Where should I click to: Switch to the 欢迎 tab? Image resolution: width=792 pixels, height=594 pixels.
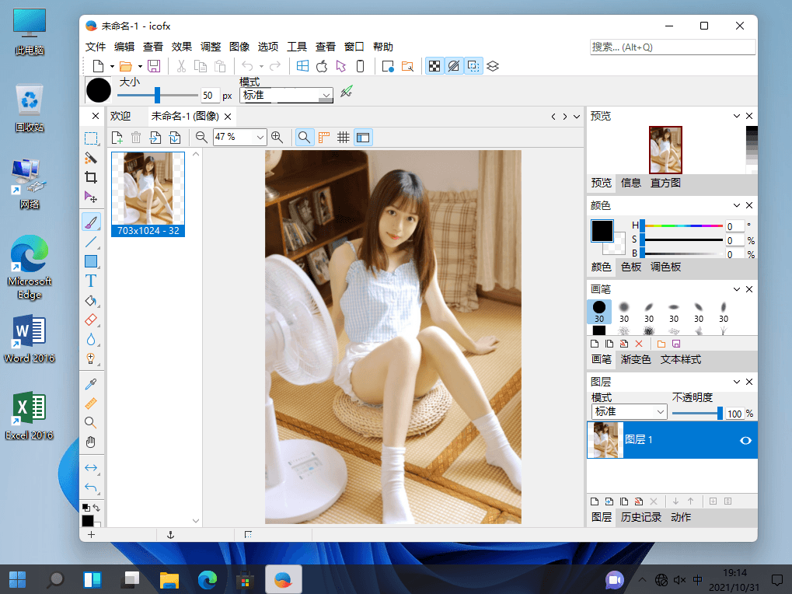(x=120, y=117)
